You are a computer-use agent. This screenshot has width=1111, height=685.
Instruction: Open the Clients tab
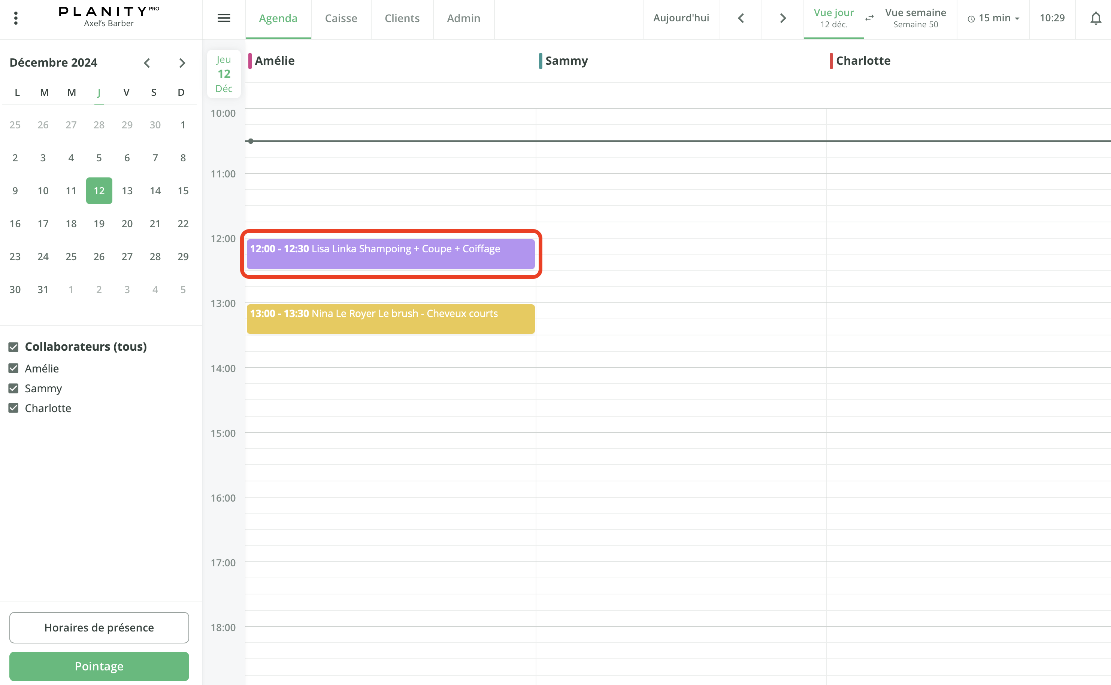(x=402, y=18)
